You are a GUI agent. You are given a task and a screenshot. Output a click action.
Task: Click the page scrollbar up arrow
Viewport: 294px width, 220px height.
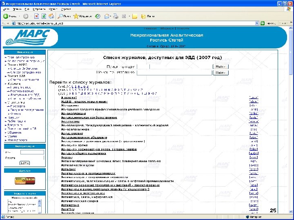291,28
